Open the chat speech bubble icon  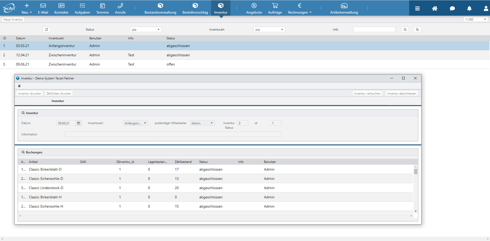click(452, 8)
